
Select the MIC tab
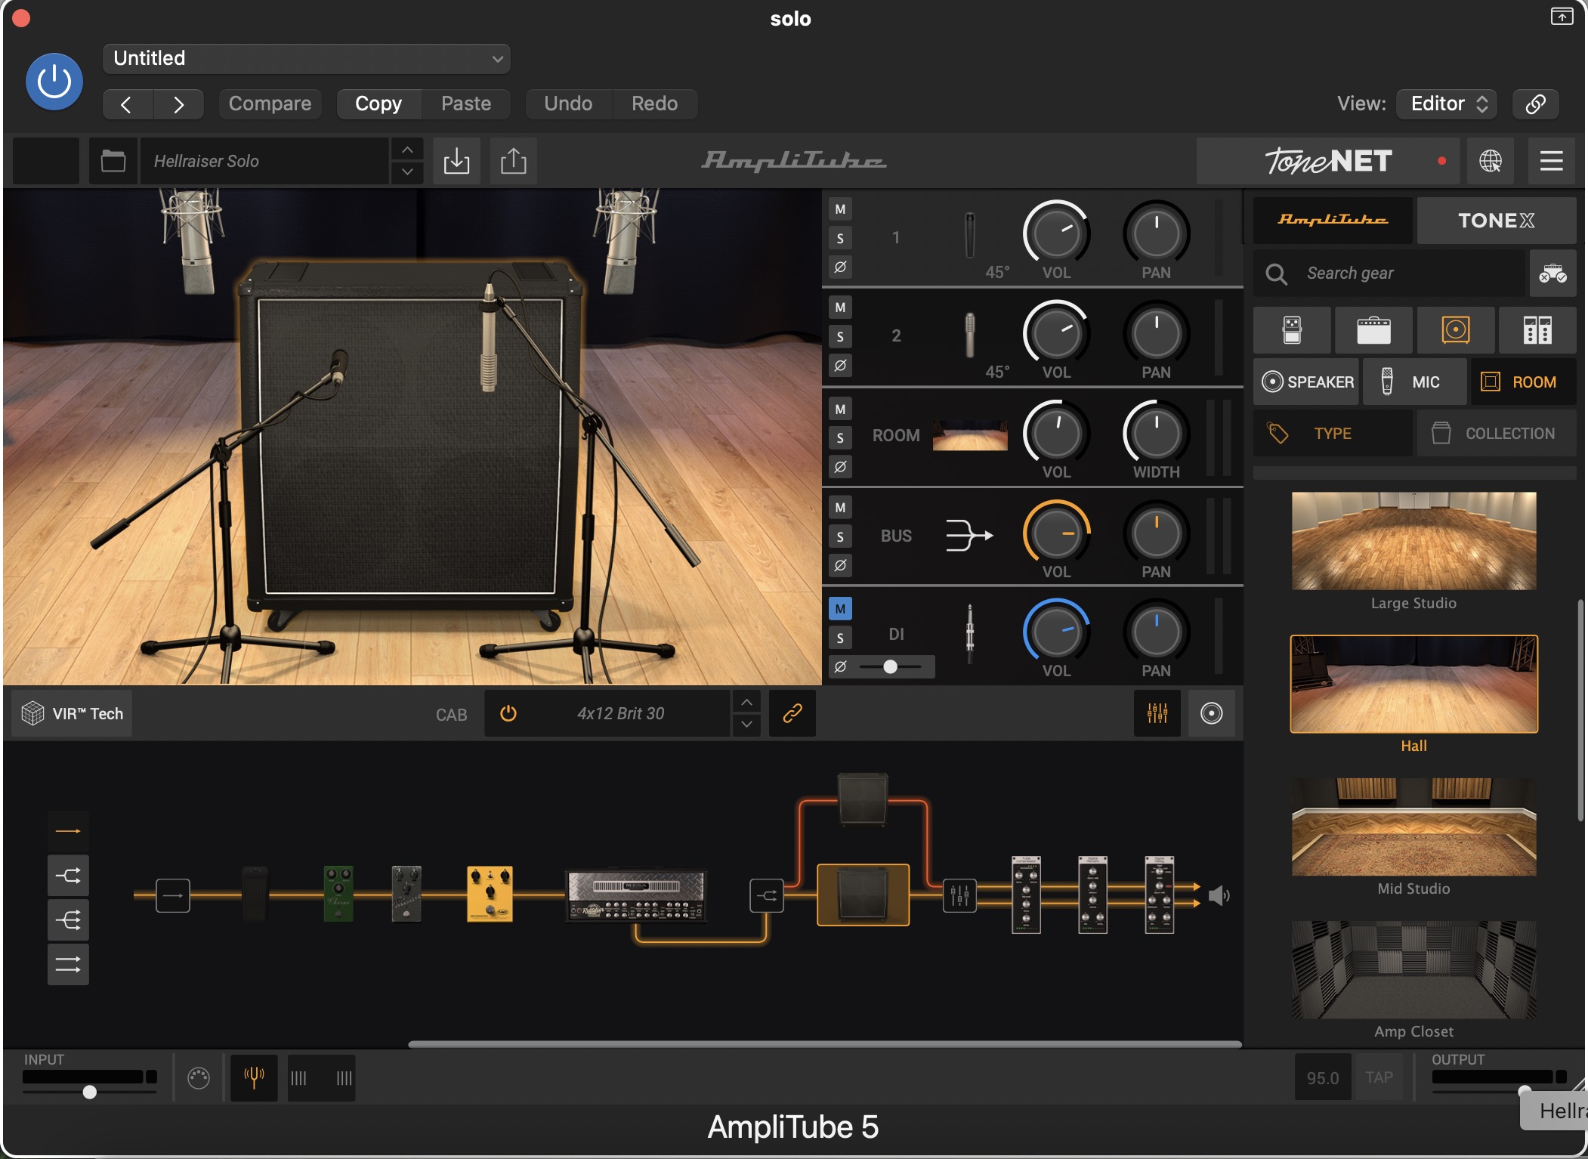[x=1413, y=382]
